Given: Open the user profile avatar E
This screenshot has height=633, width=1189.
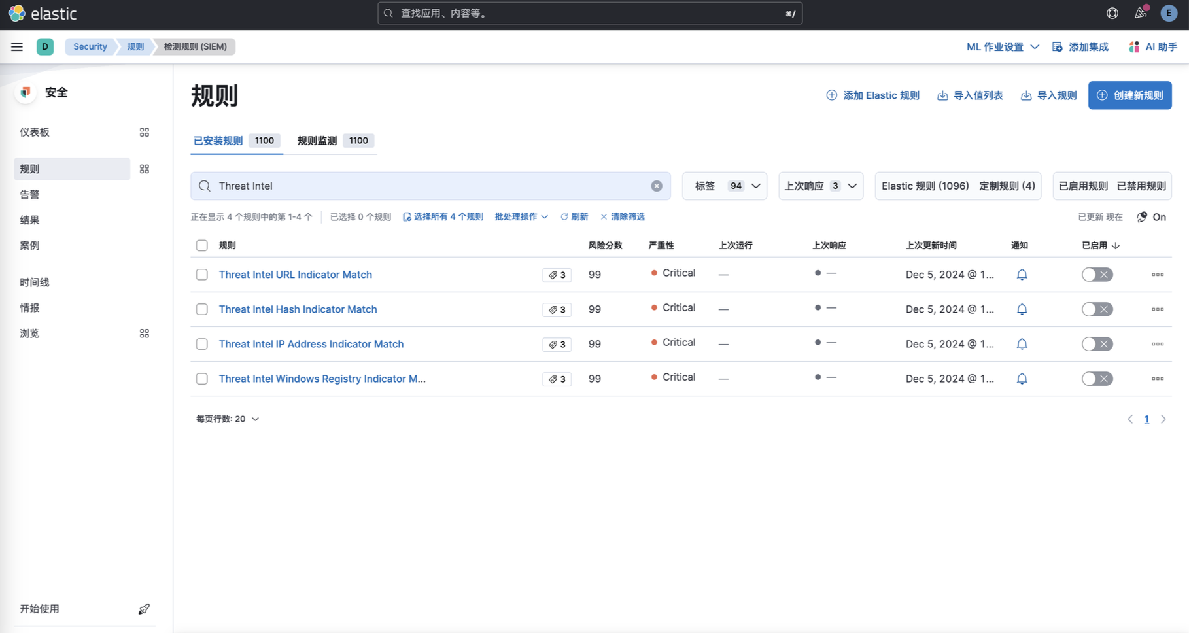Looking at the screenshot, I should (1169, 13).
